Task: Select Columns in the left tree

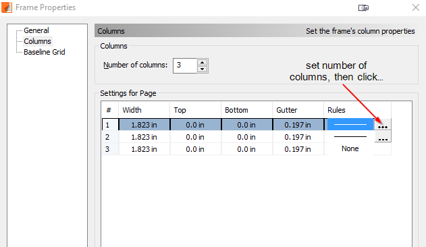Action: click(x=38, y=41)
